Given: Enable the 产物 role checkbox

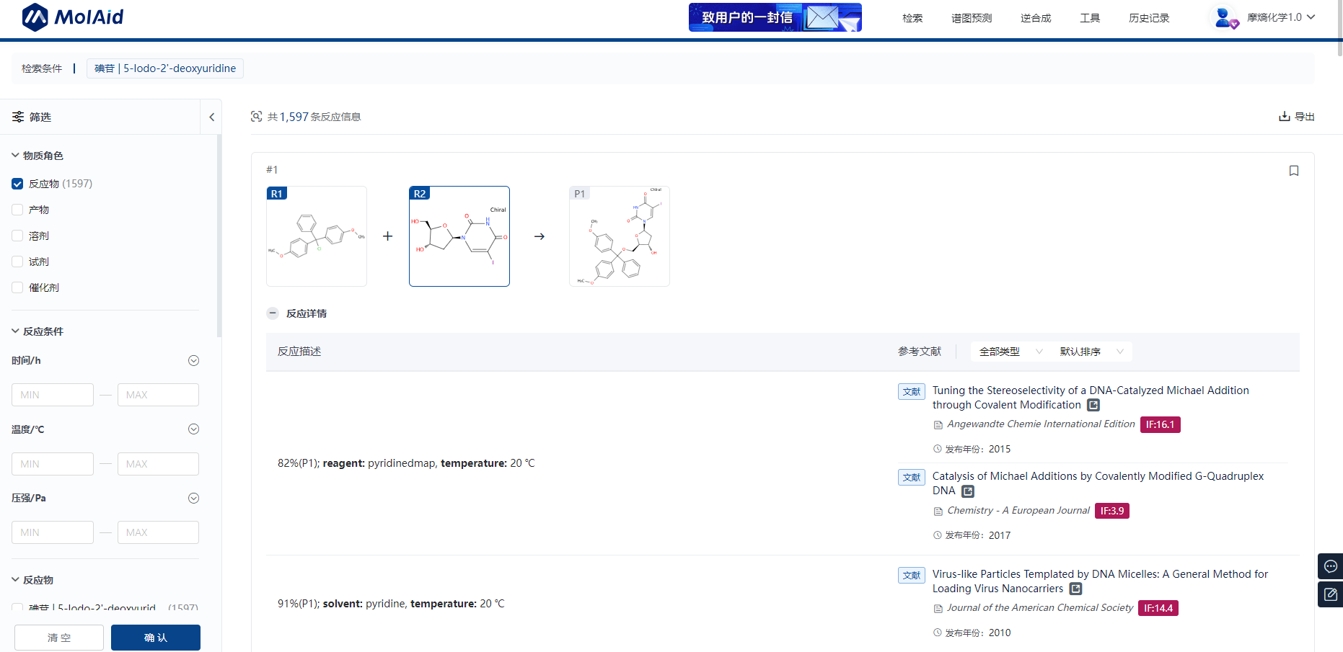Looking at the screenshot, I should click(17, 210).
